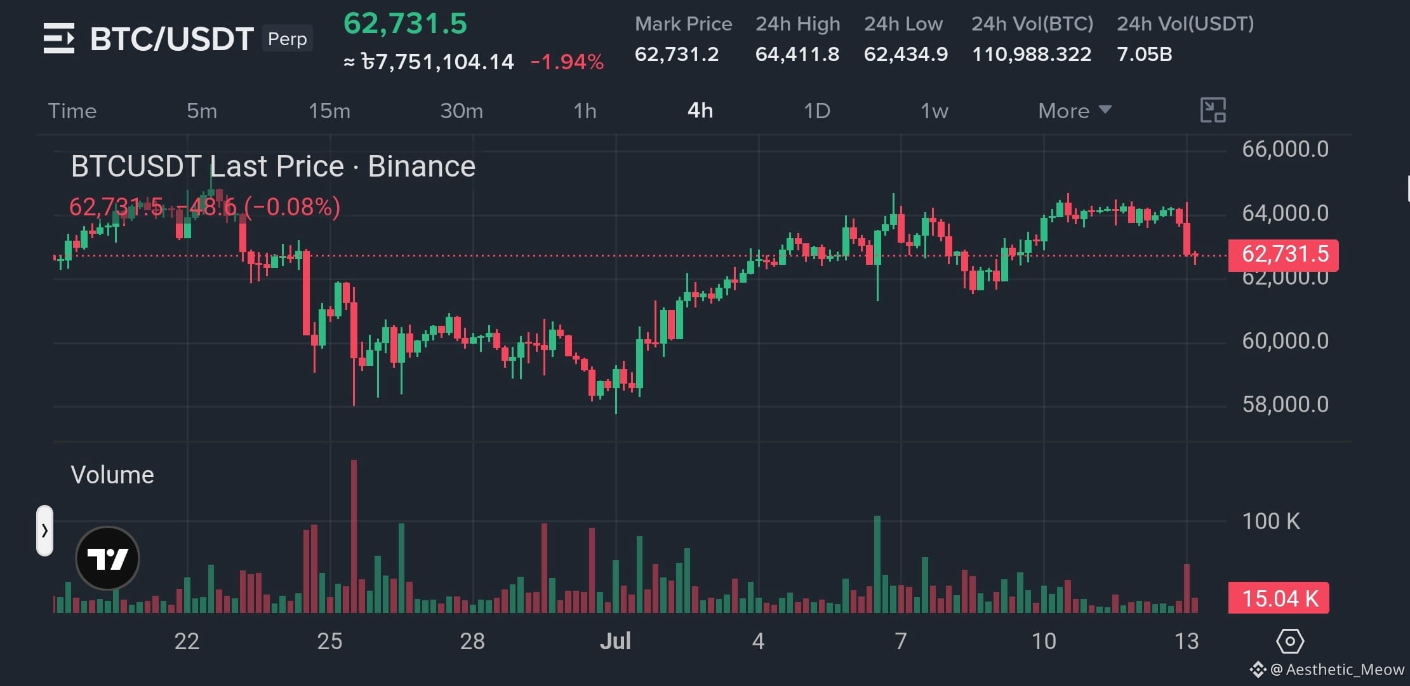Expand the side panel arrow handle
Viewport: 1410px width, 686px height.
coord(44,530)
